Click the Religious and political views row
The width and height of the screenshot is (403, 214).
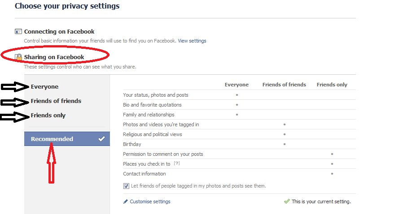pos(239,134)
